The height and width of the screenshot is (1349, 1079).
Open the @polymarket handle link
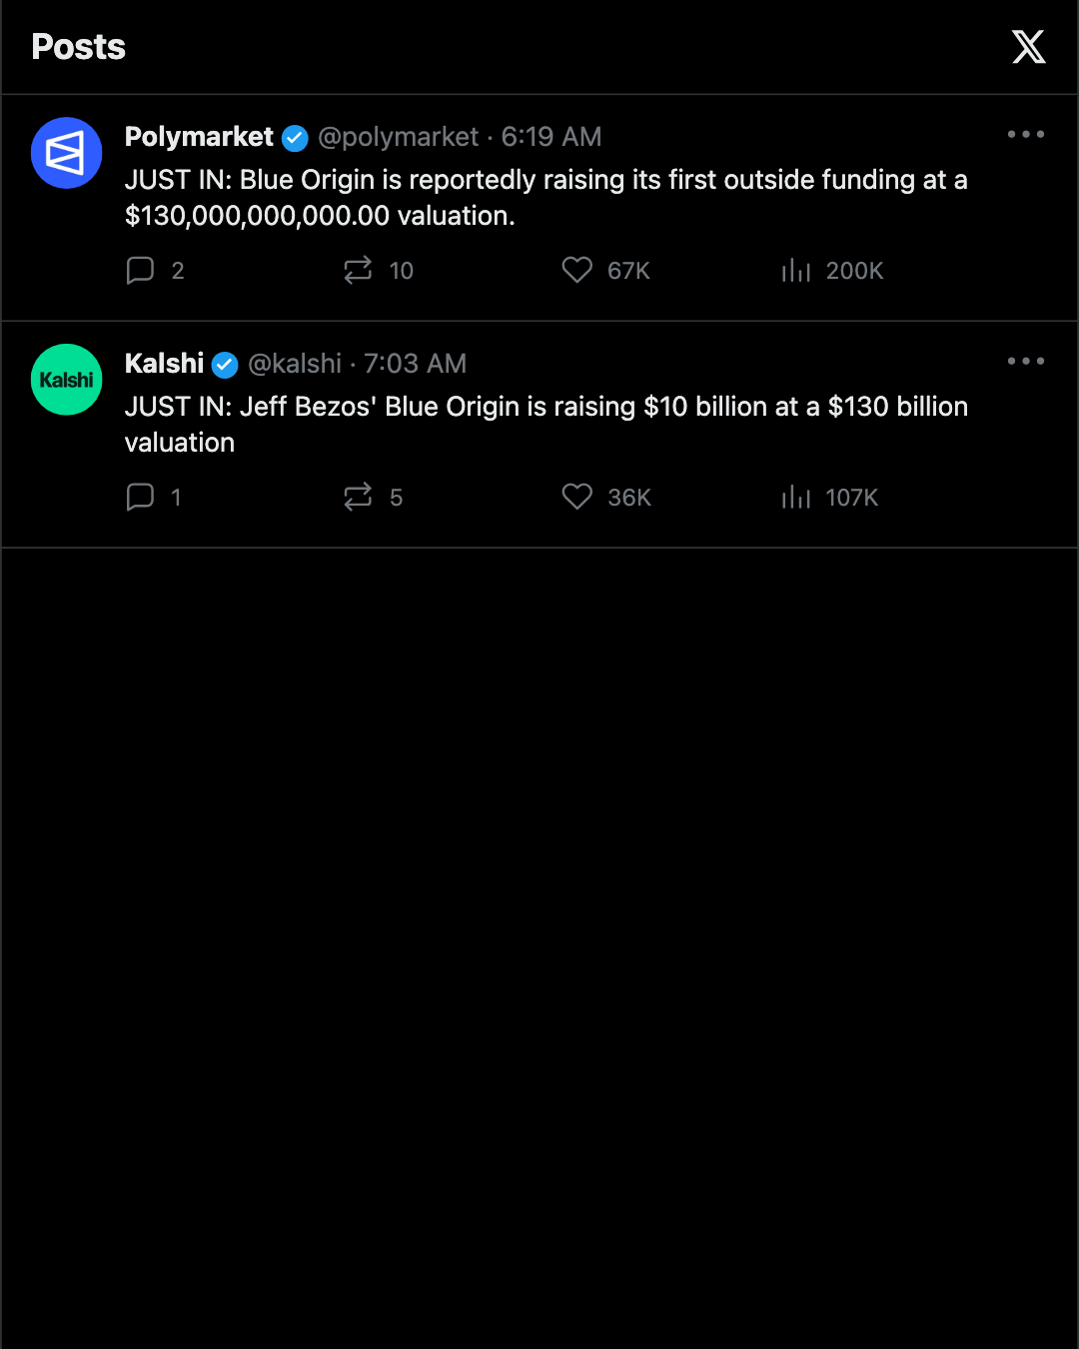pyautogui.click(x=398, y=137)
